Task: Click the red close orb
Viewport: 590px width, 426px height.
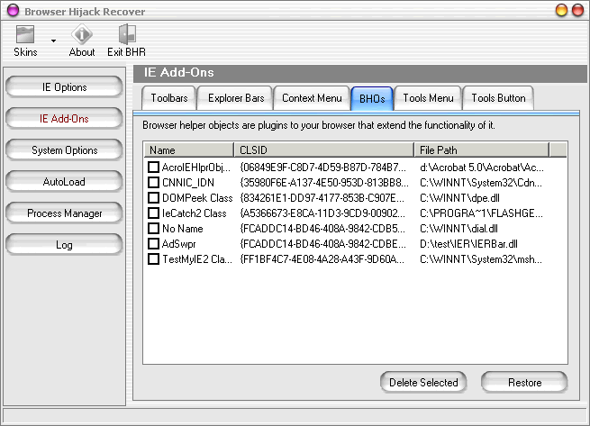Action: (x=578, y=10)
